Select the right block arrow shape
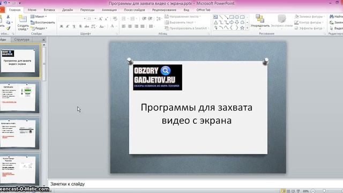Image resolution: width=343 pixels, height=193 pixels. pos(232,23)
